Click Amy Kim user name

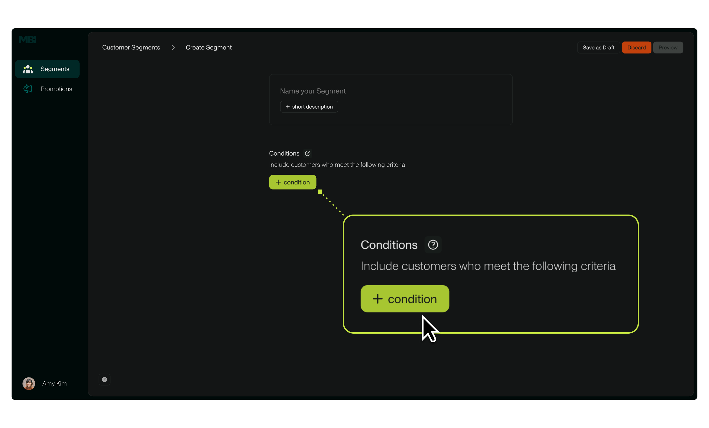click(54, 384)
